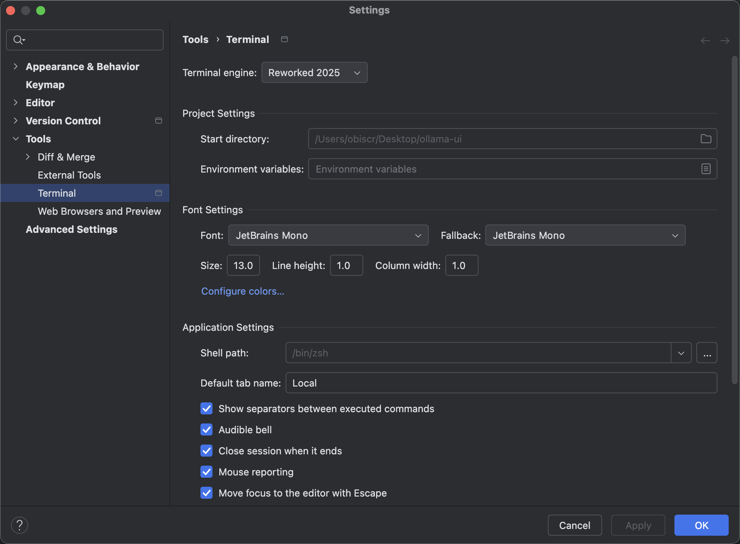Collapse the Tools section chevron
This screenshot has height=544, width=740.
point(16,139)
